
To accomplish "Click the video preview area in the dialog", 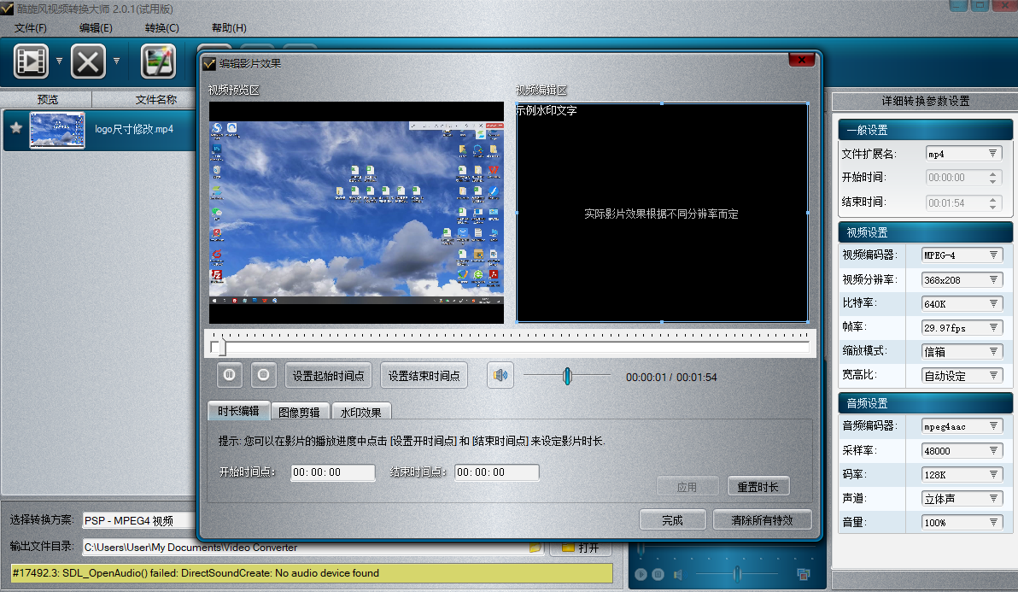I will tap(356, 212).
